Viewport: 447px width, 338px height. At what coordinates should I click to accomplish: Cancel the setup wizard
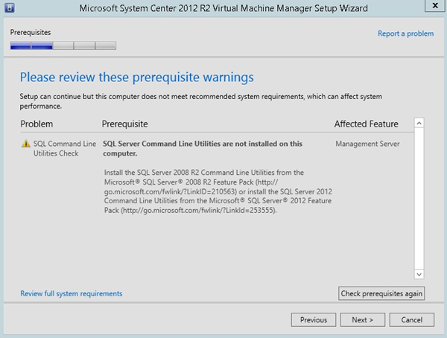pos(412,320)
